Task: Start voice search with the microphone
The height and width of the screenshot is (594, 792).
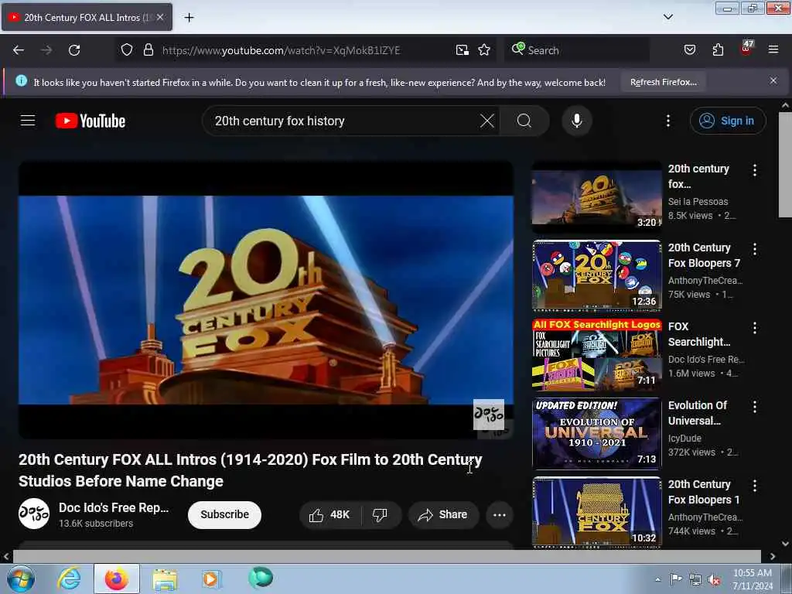Action: pyautogui.click(x=577, y=121)
